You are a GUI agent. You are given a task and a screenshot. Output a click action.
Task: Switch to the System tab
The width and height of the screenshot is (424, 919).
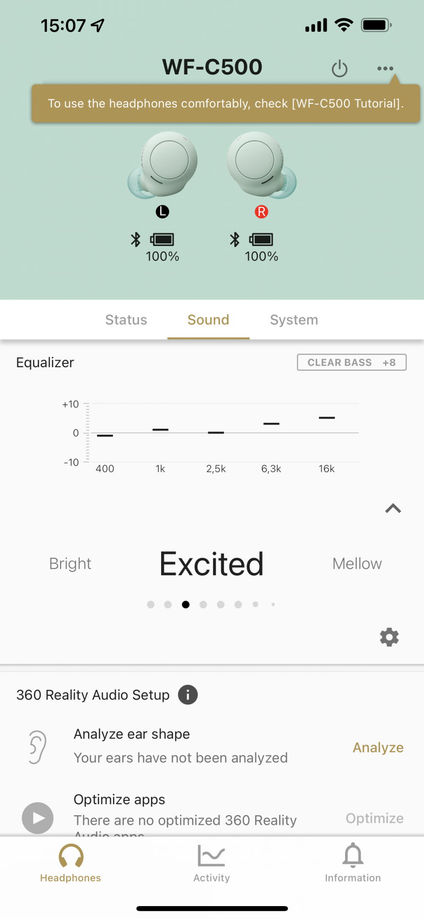coord(294,320)
